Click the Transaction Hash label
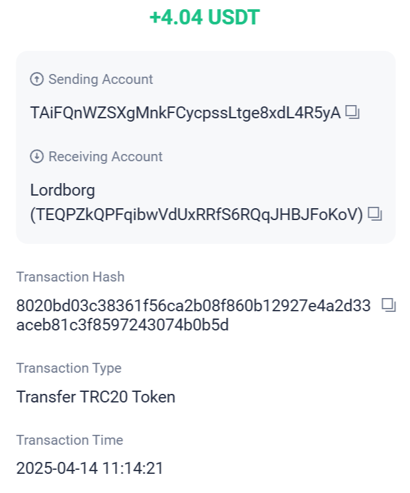The width and height of the screenshot is (410, 493). coord(71,277)
